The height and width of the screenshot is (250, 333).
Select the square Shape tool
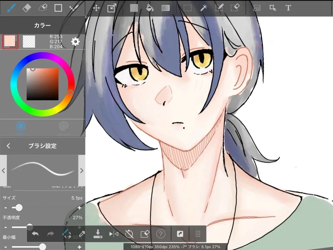point(58,8)
